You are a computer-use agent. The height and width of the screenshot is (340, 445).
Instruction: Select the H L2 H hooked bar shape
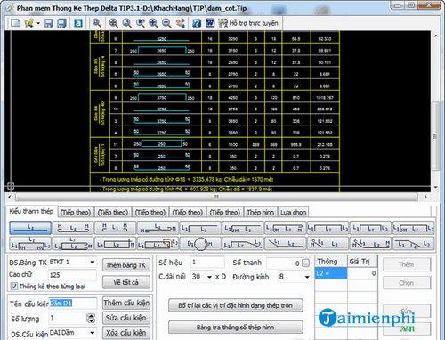(x=73, y=228)
